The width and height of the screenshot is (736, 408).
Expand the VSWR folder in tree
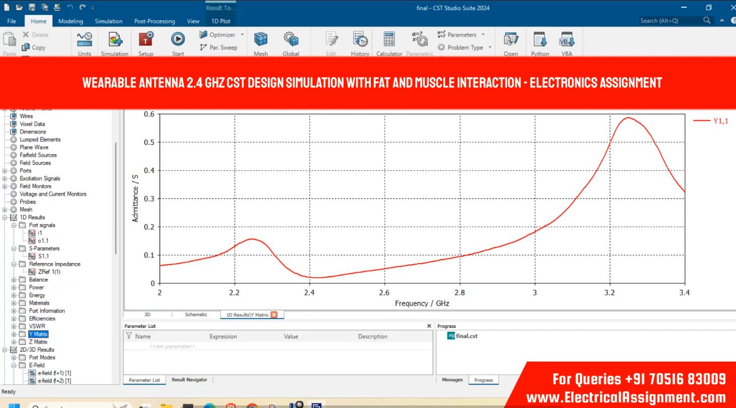coord(15,326)
